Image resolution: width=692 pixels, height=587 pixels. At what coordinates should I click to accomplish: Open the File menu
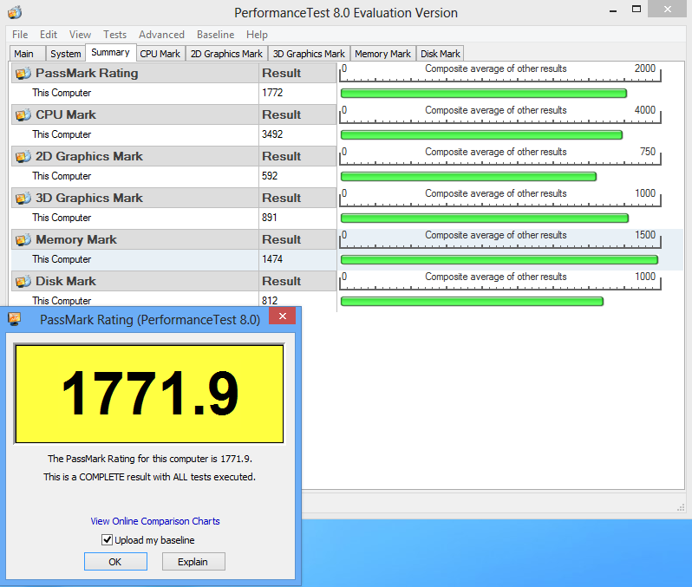pyautogui.click(x=20, y=35)
